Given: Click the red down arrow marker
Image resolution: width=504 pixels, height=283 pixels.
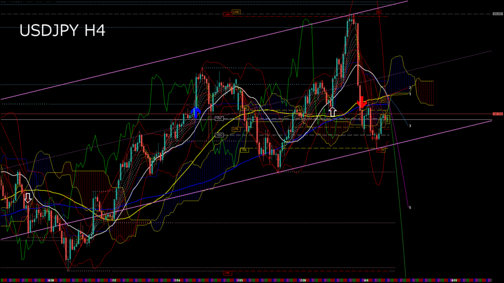Looking at the screenshot, I should point(361,102).
